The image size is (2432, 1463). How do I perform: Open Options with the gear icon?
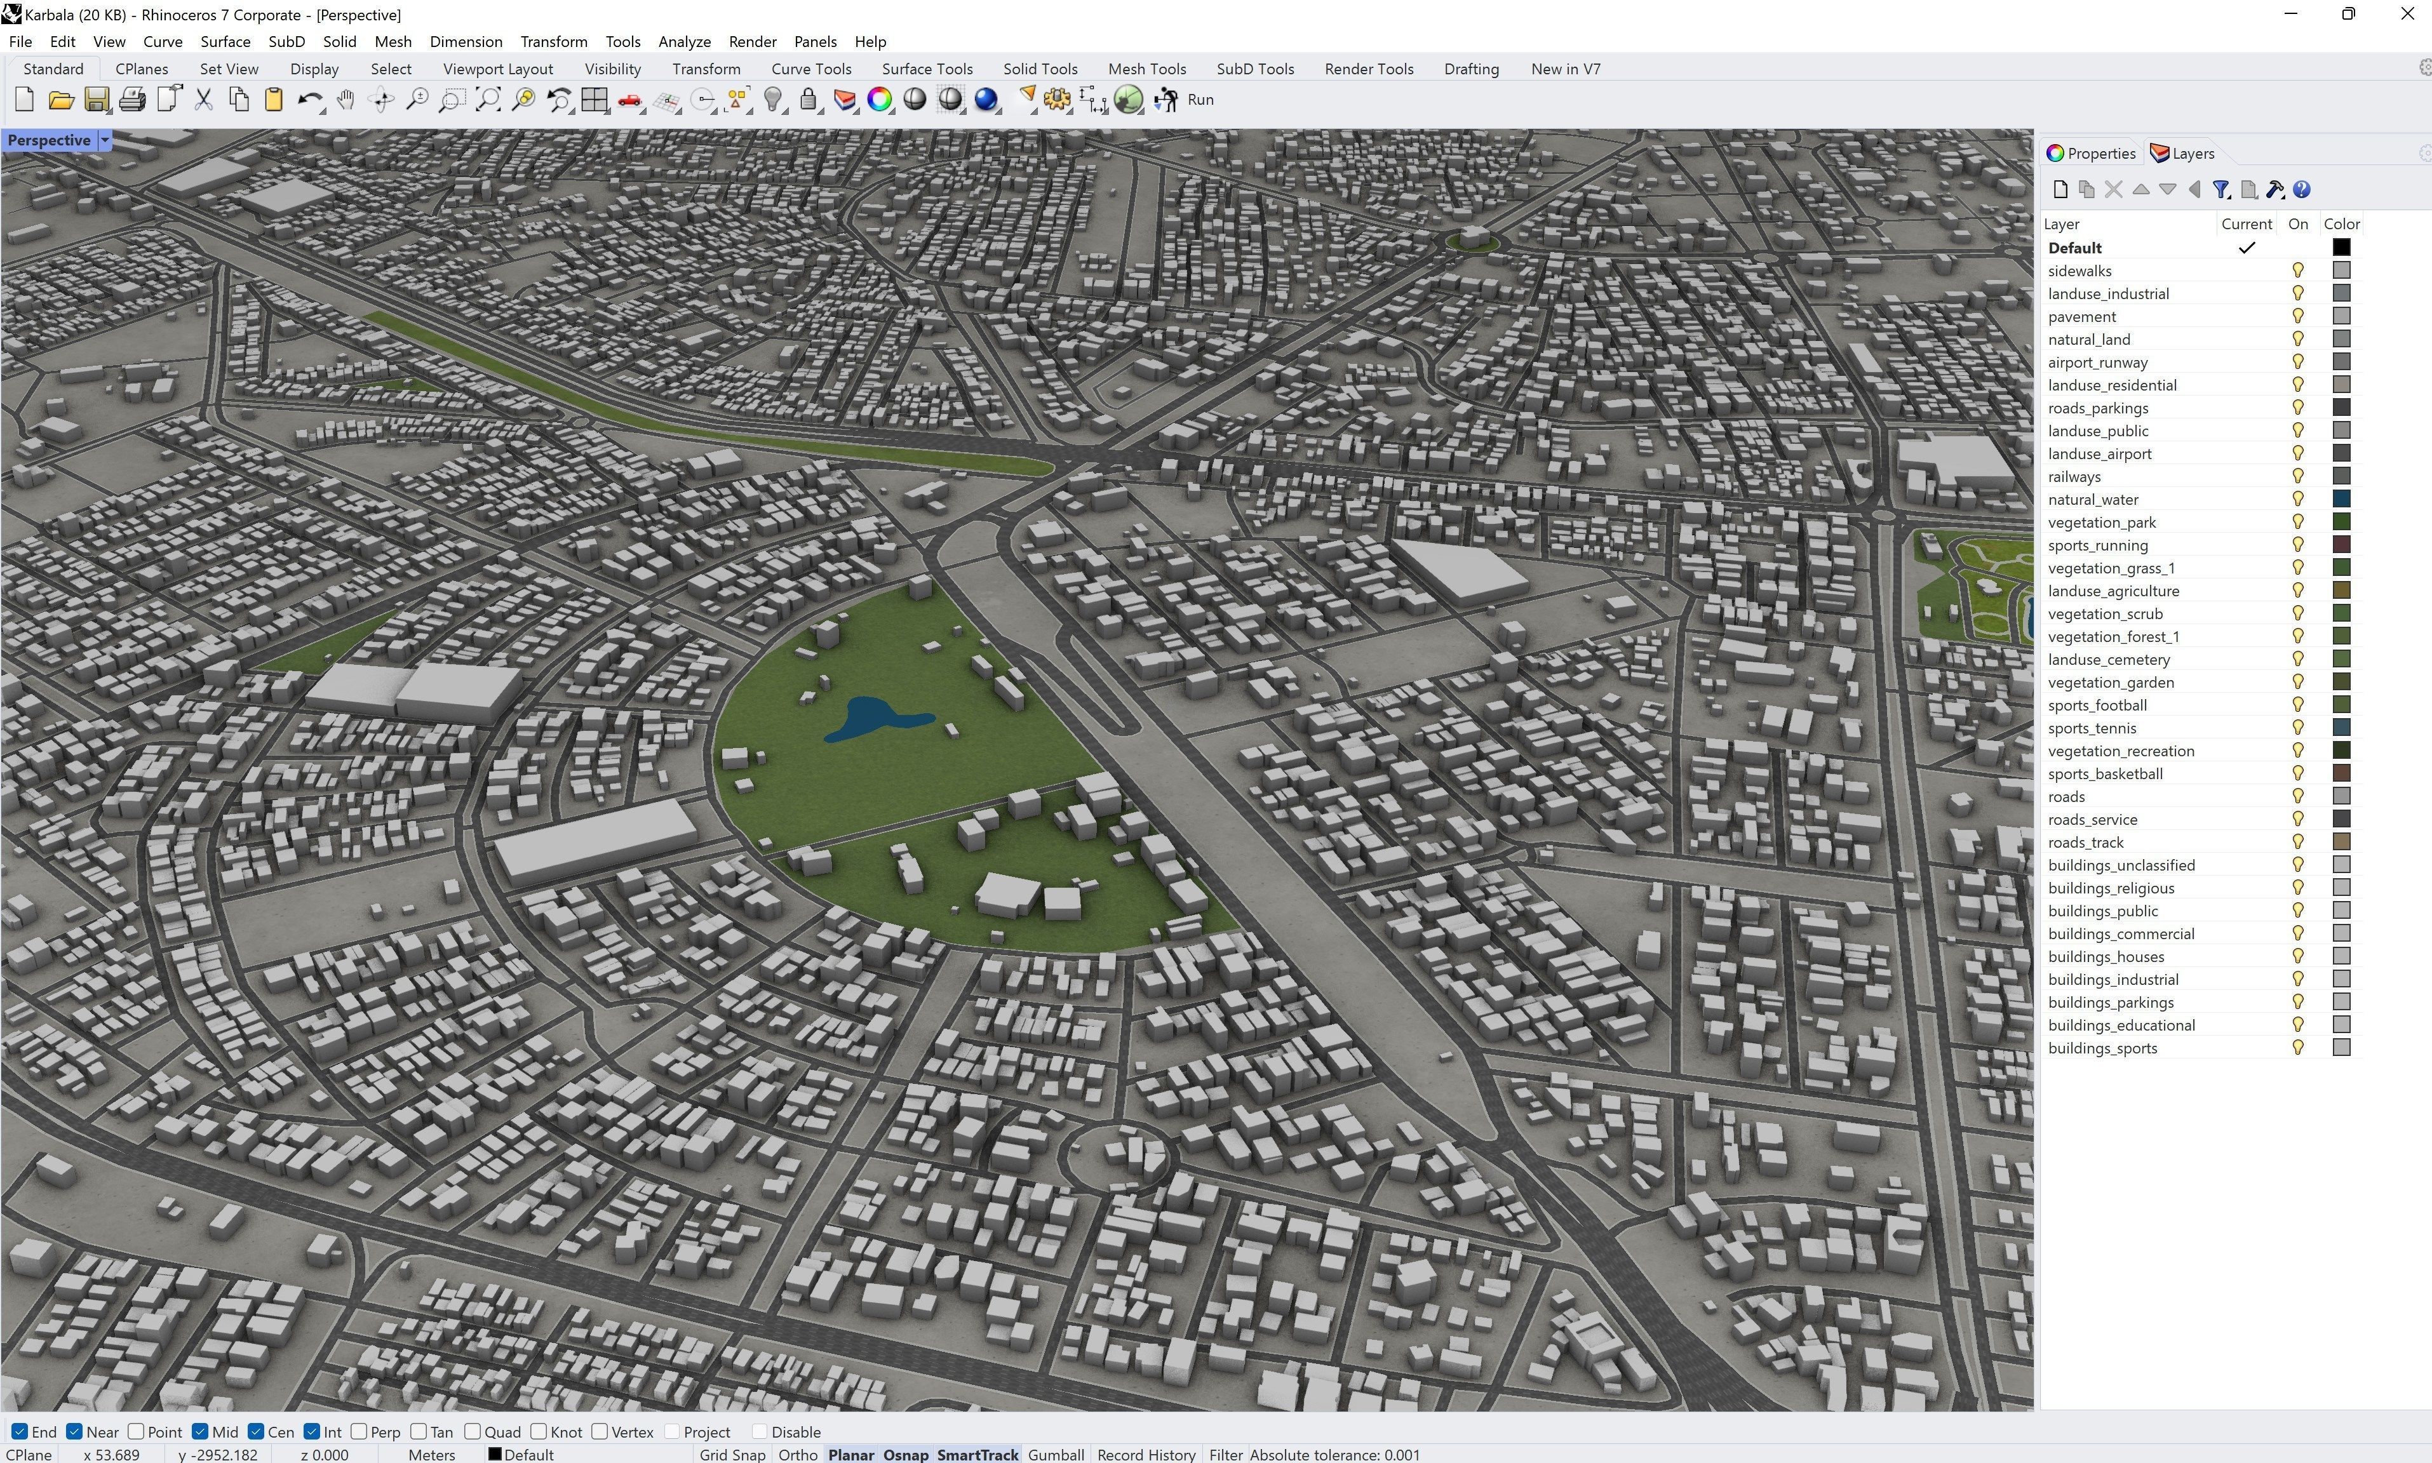tap(1058, 100)
